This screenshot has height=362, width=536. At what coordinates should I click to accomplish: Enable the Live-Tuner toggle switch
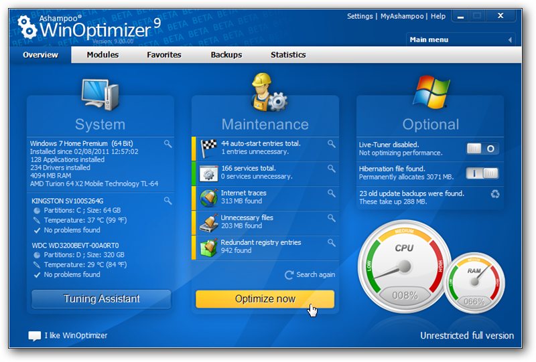482,149
